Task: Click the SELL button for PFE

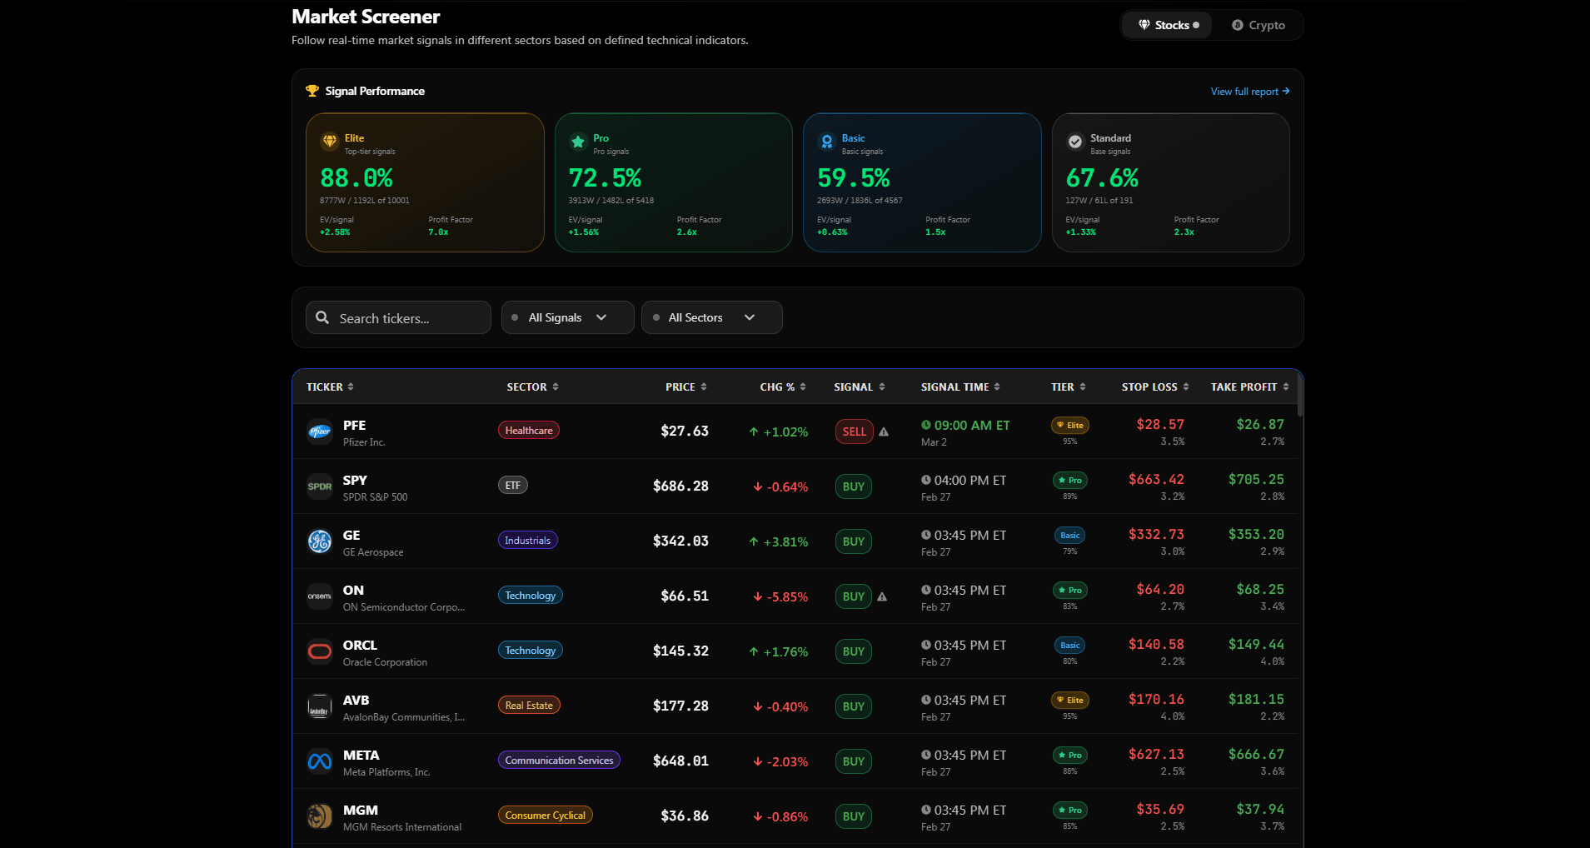Action: tap(854, 431)
